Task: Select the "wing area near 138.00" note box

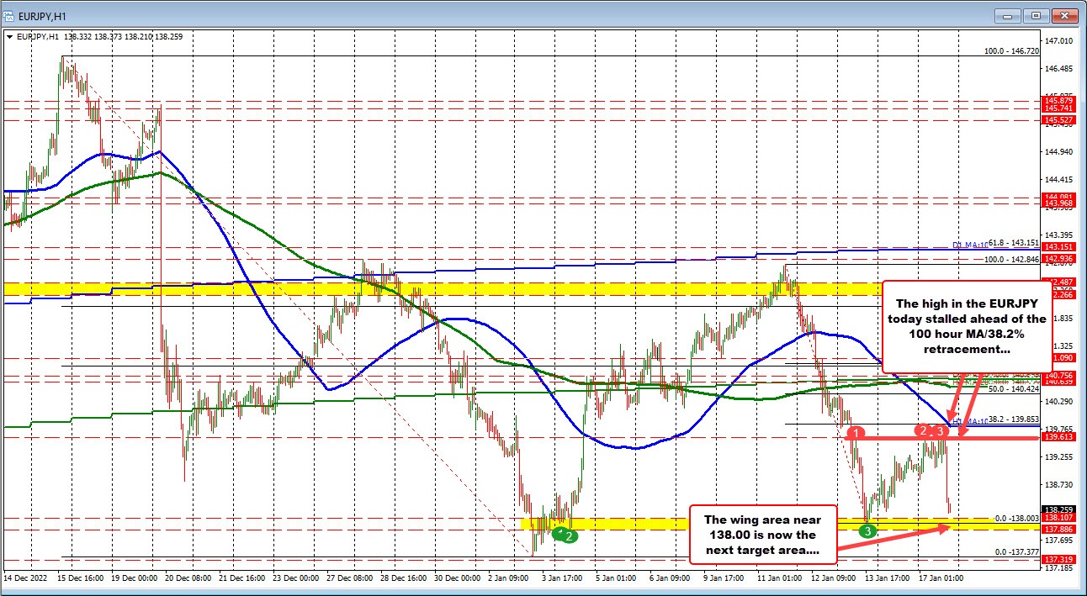Action: point(761,532)
